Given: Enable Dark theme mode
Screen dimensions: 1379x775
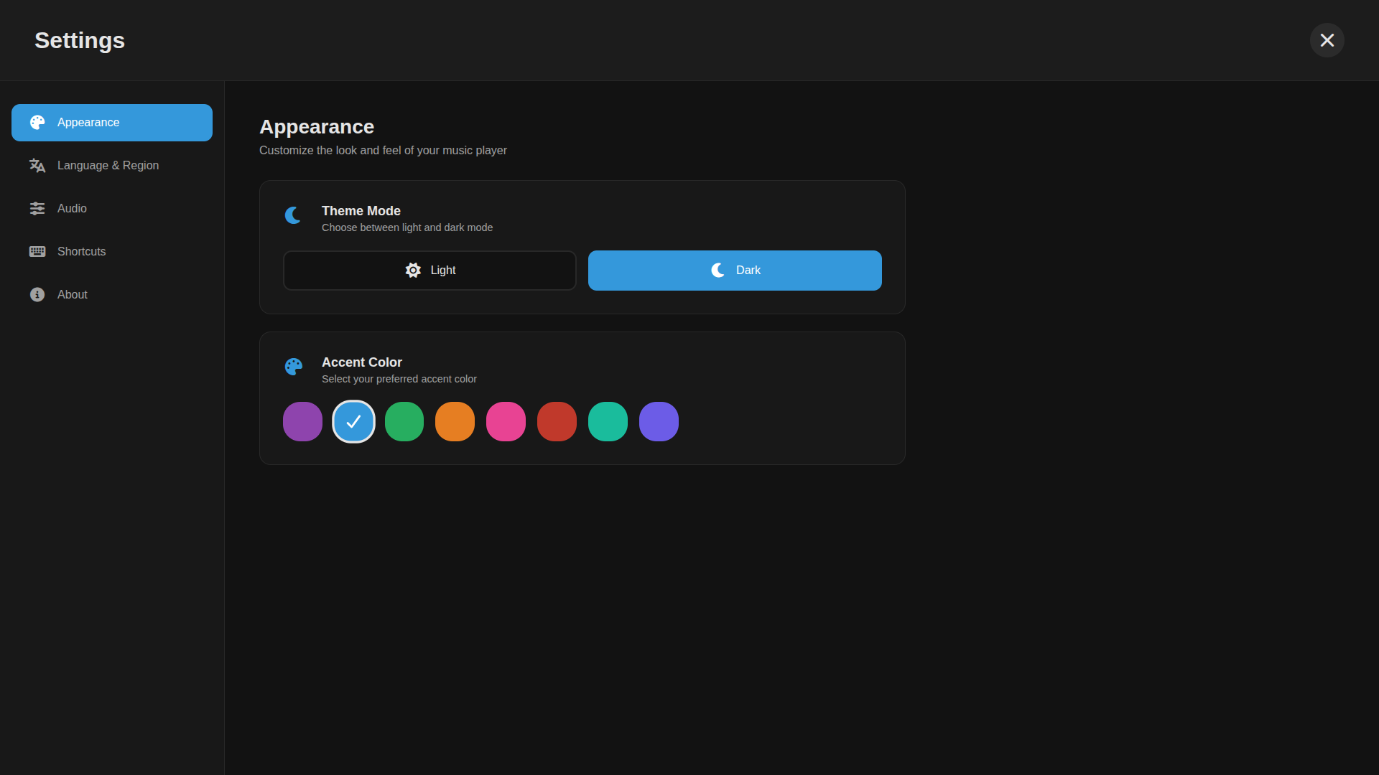Looking at the screenshot, I should (x=734, y=270).
